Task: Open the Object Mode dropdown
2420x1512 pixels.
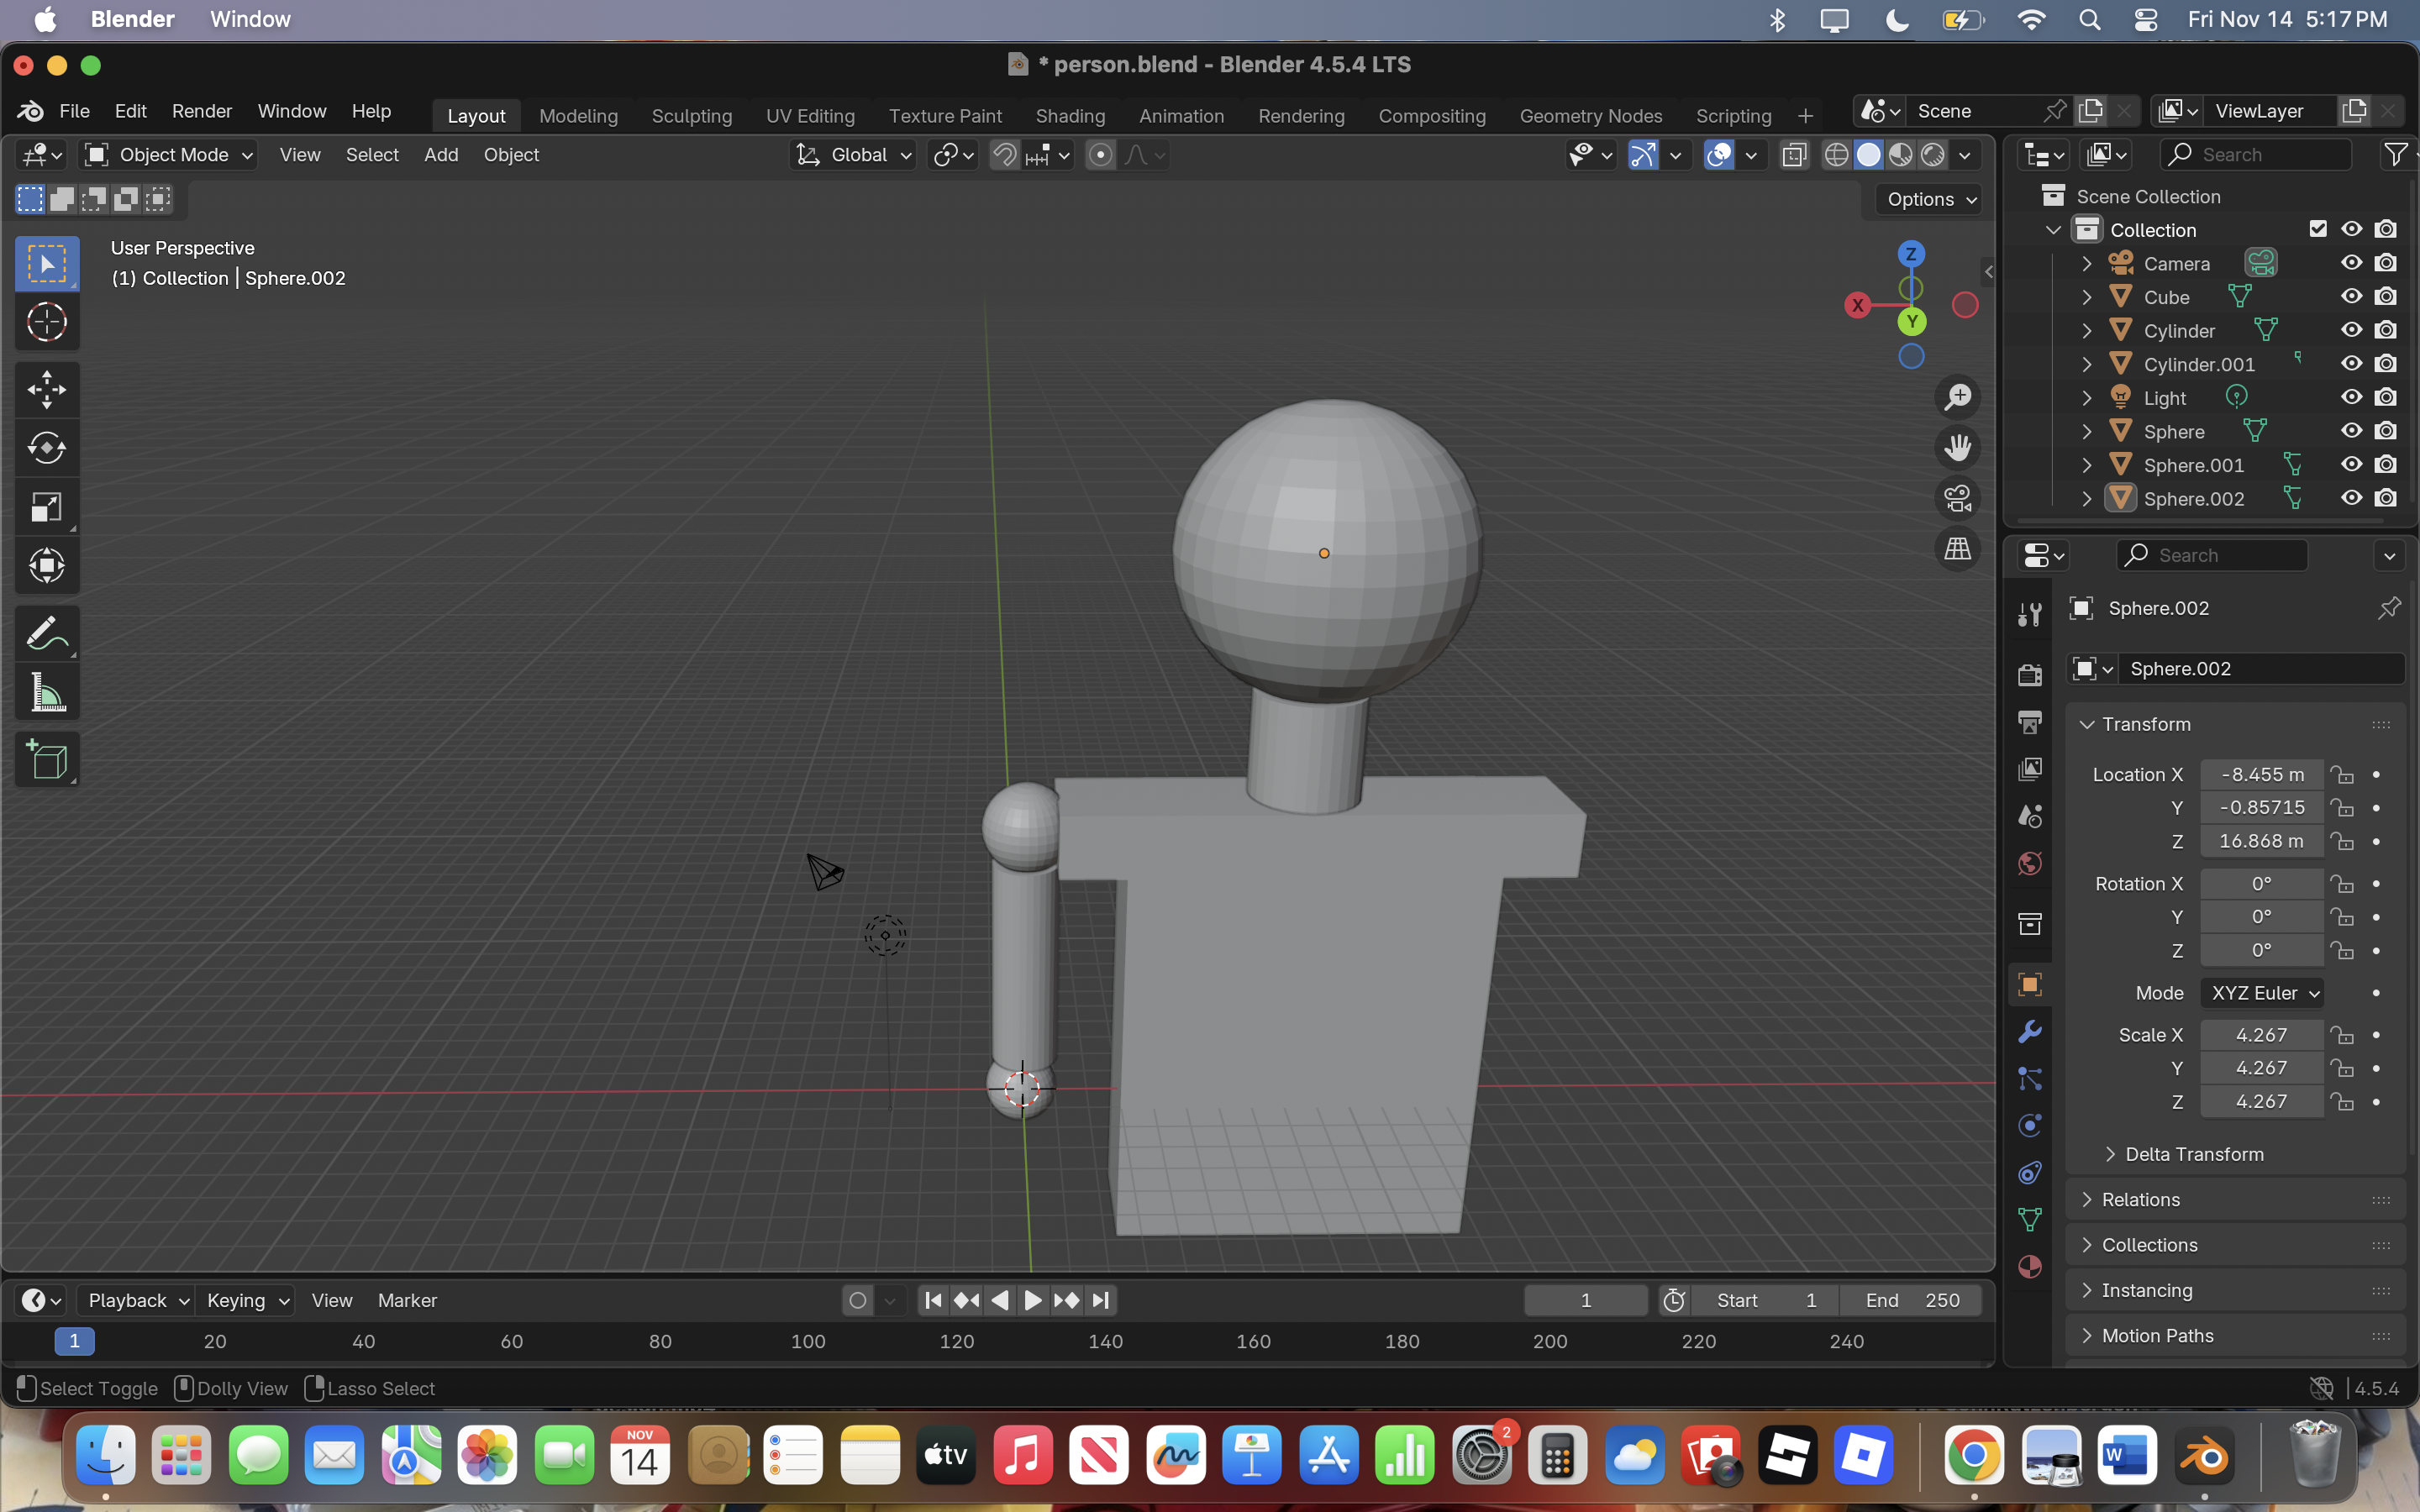Action: pos(169,155)
